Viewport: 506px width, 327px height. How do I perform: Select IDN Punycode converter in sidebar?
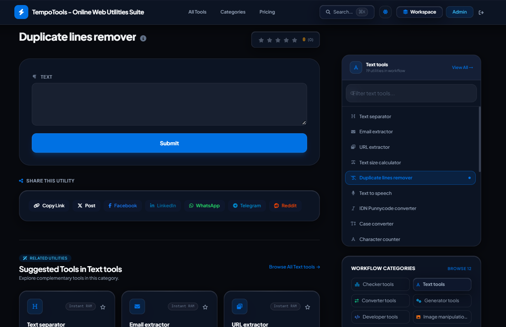pos(411,208)
